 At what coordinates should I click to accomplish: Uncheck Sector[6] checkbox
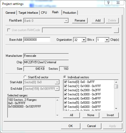(x=65, y=107)
